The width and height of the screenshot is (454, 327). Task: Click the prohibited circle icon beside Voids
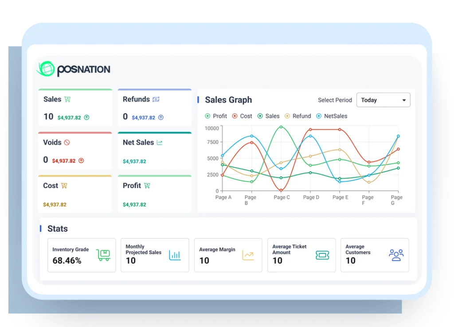click(67, 142)
